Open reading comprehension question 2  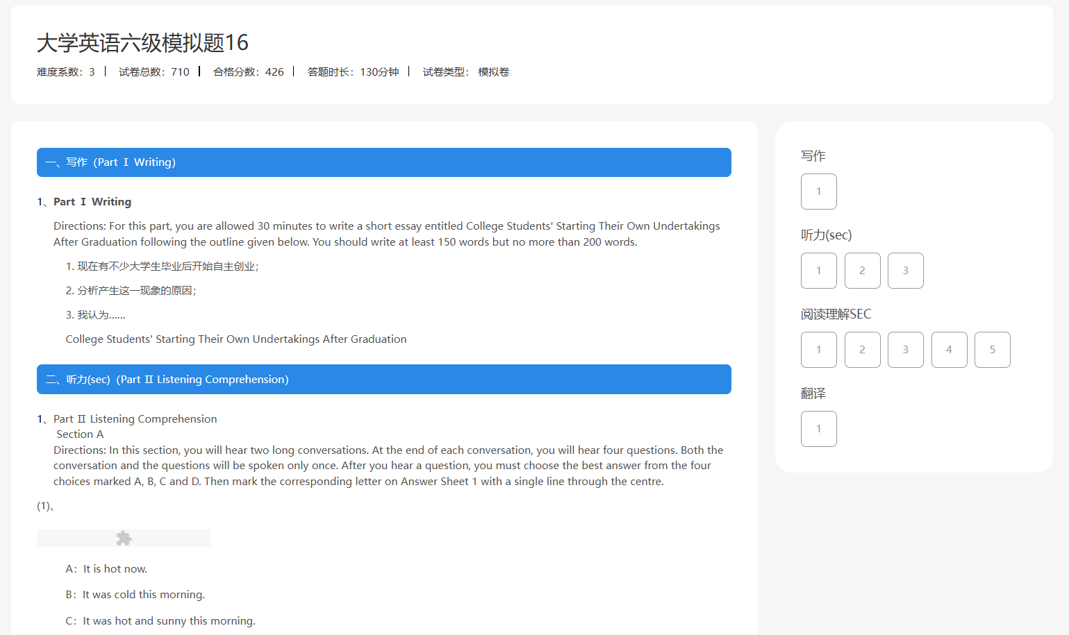tap(862, 350)
